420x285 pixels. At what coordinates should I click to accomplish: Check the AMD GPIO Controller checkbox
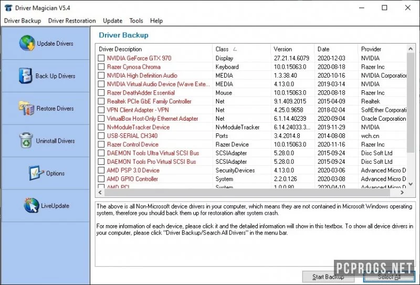101,178
